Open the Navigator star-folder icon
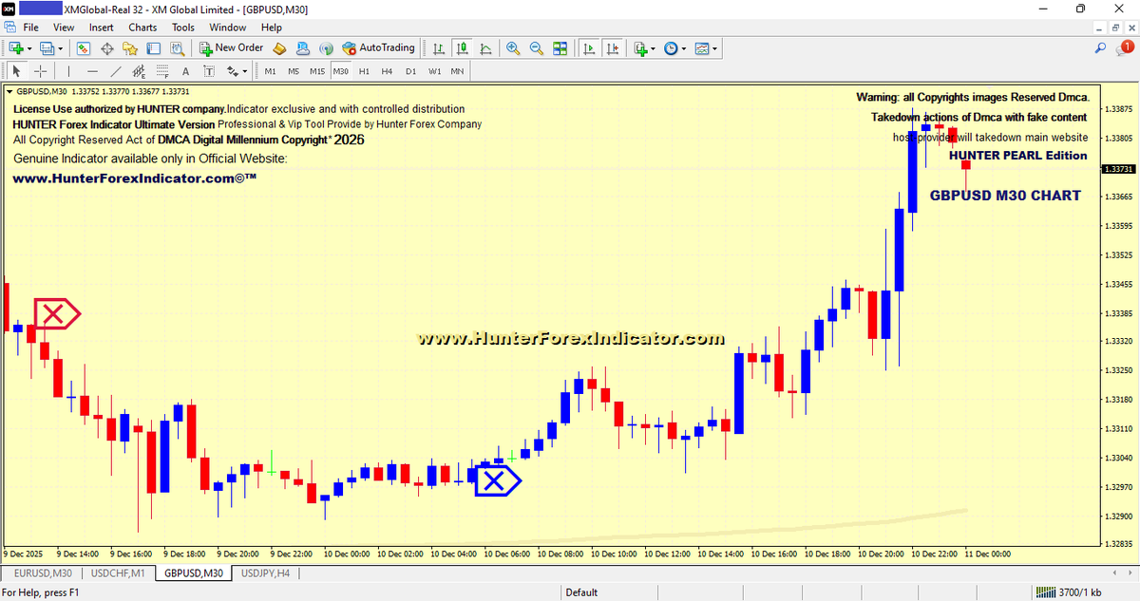Viewport: 1140px width, 601px height. (x=130, y=47)
